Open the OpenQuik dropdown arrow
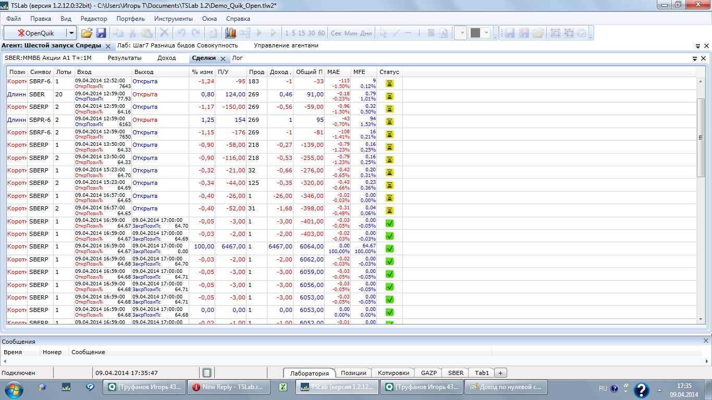 [71, 33]
